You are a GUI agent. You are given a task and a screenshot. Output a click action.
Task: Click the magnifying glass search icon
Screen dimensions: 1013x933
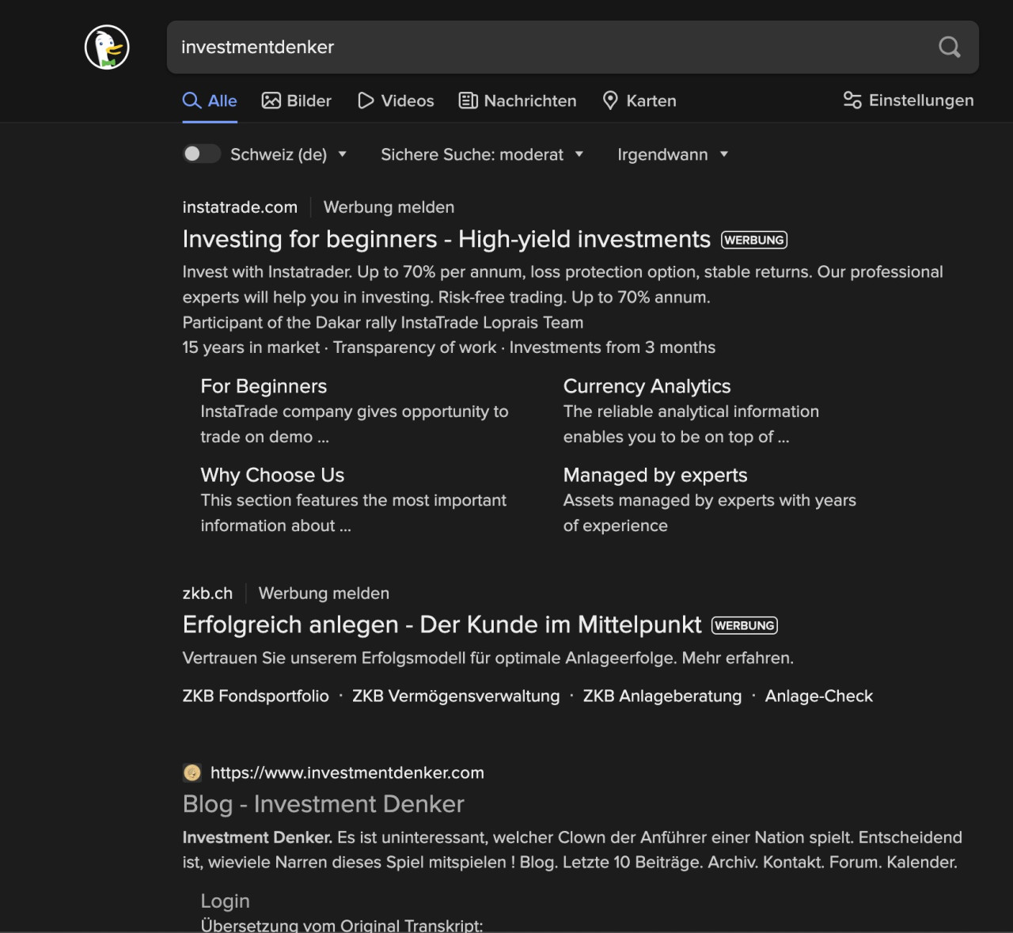tap(949, 47)
